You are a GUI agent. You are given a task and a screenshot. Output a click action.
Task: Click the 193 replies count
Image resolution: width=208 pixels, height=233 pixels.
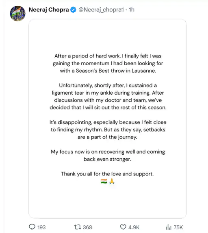coord(41,227)
